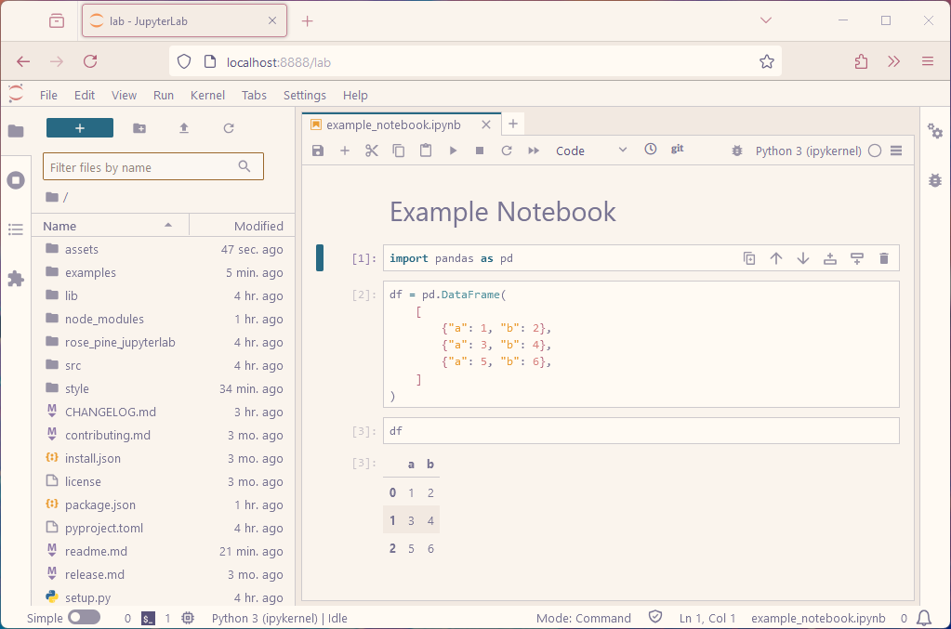Select the setup.py file
The height and width of the screenshot is (629, 951).
click(x=164, y=597)
